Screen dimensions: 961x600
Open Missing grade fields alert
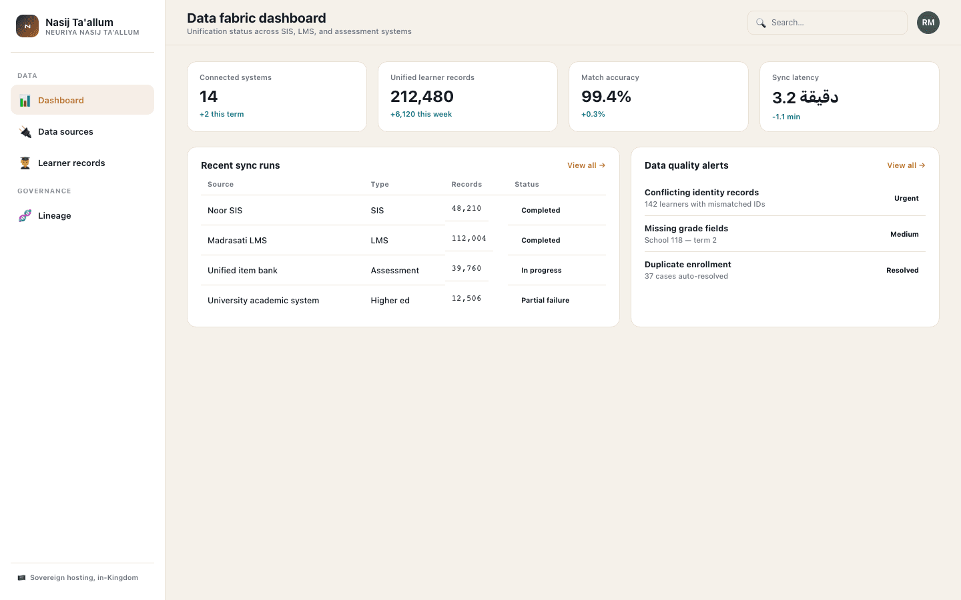click(785, 234)
